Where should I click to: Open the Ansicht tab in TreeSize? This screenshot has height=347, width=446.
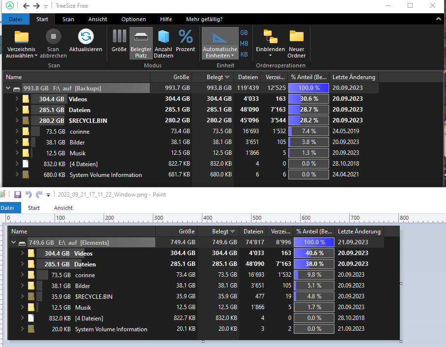point(98,19)
